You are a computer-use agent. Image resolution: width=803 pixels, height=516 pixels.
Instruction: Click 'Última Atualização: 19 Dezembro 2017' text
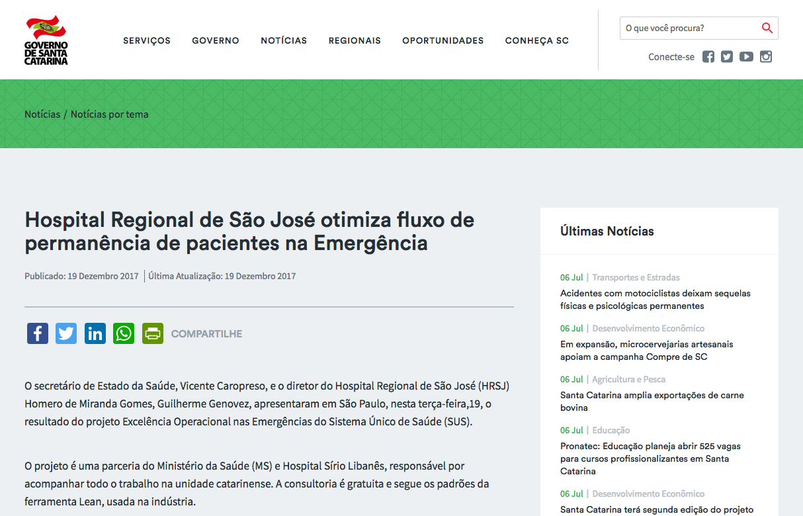click(222, 277)
